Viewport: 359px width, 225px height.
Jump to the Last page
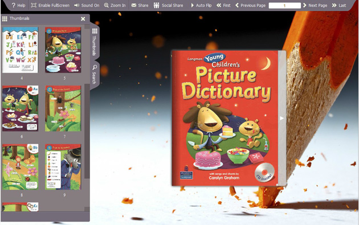coord(339,5)
